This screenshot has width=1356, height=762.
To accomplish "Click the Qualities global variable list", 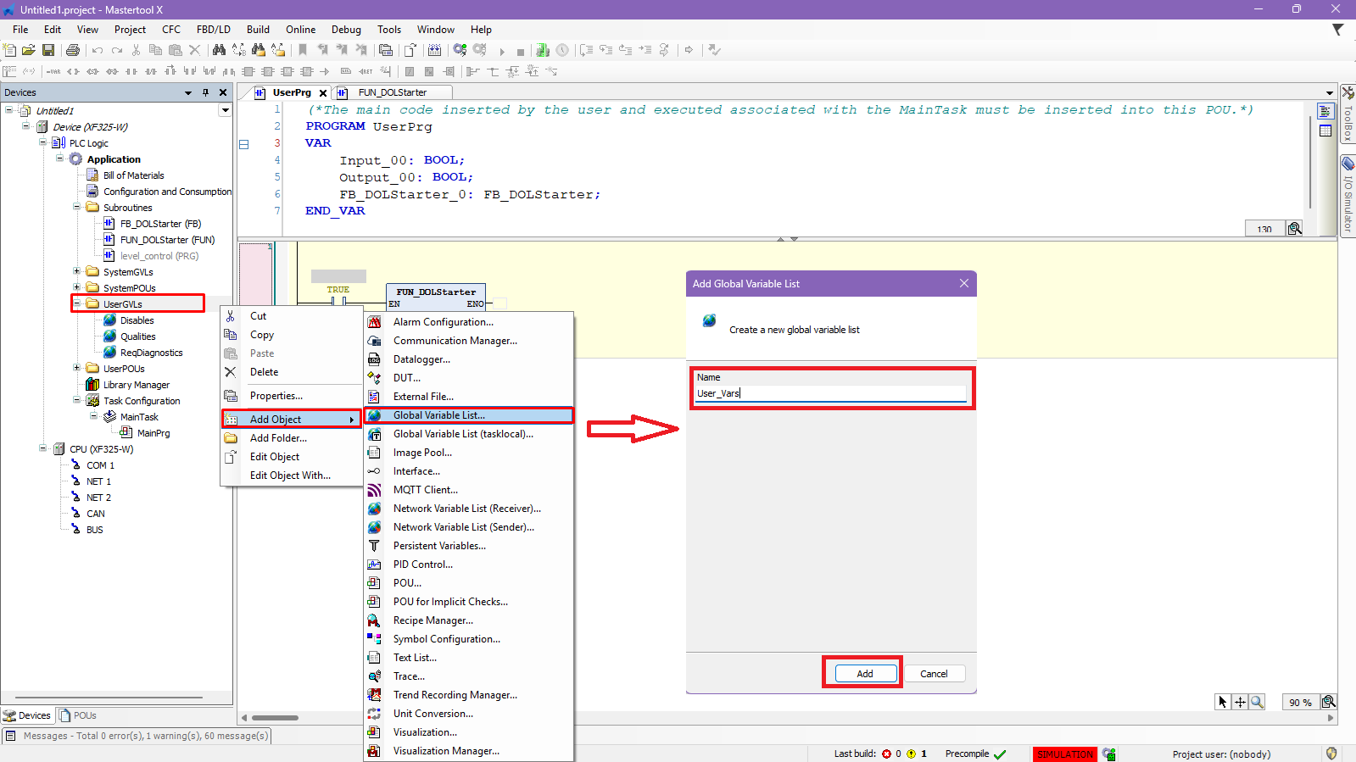I will click(x=137, y=337).
